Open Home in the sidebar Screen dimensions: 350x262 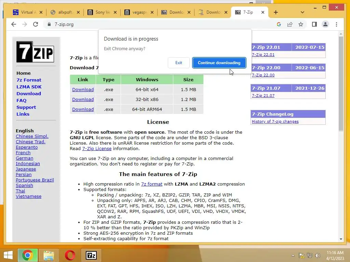(24, 73)
